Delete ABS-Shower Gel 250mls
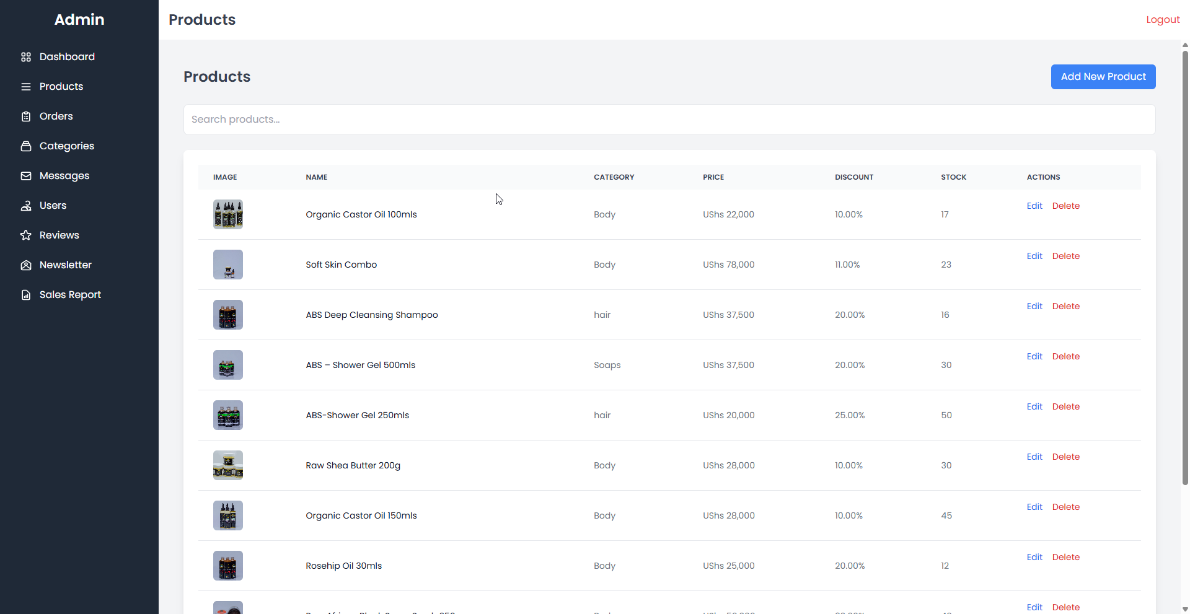 tap(1066, 406)
